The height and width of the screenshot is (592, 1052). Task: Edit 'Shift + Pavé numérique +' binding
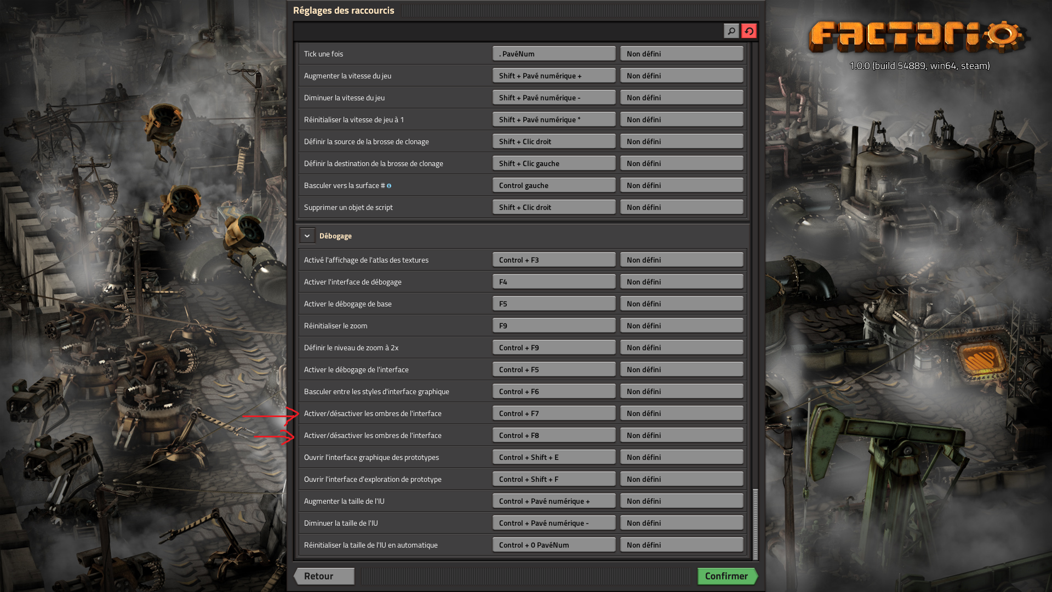pyautogui.click(x=554, y=76)
